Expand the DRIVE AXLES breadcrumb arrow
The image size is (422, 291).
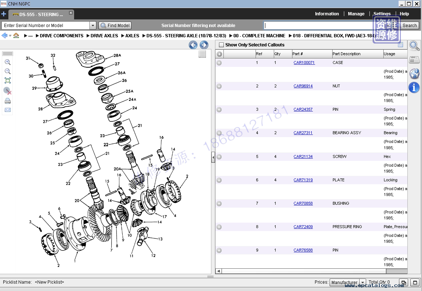(88, 36)
